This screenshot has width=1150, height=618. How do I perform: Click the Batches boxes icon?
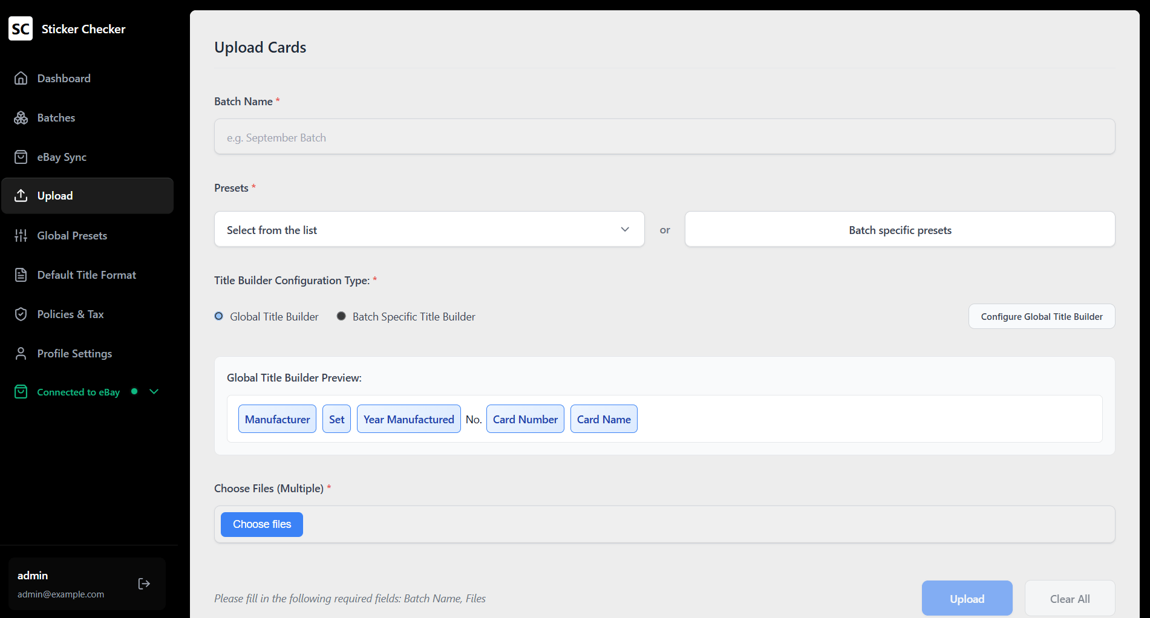click(21, 117)
